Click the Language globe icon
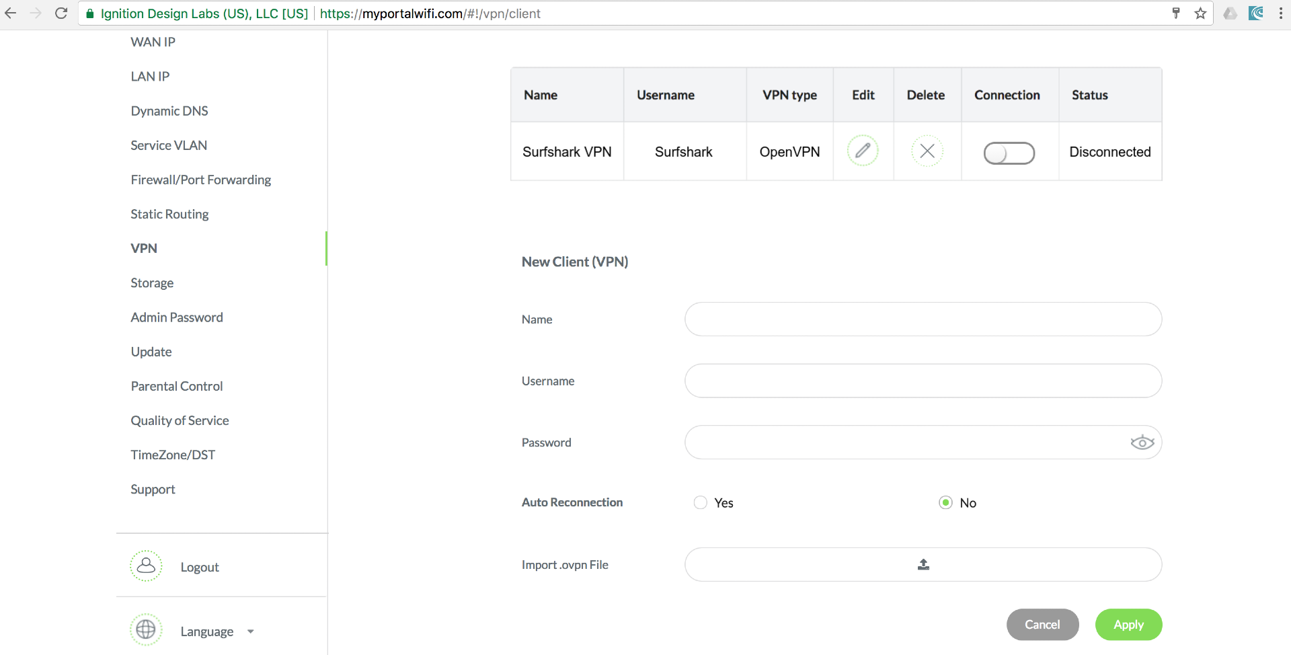Image resolution: width=1291 pixels, height=655 pixels. 146,630
